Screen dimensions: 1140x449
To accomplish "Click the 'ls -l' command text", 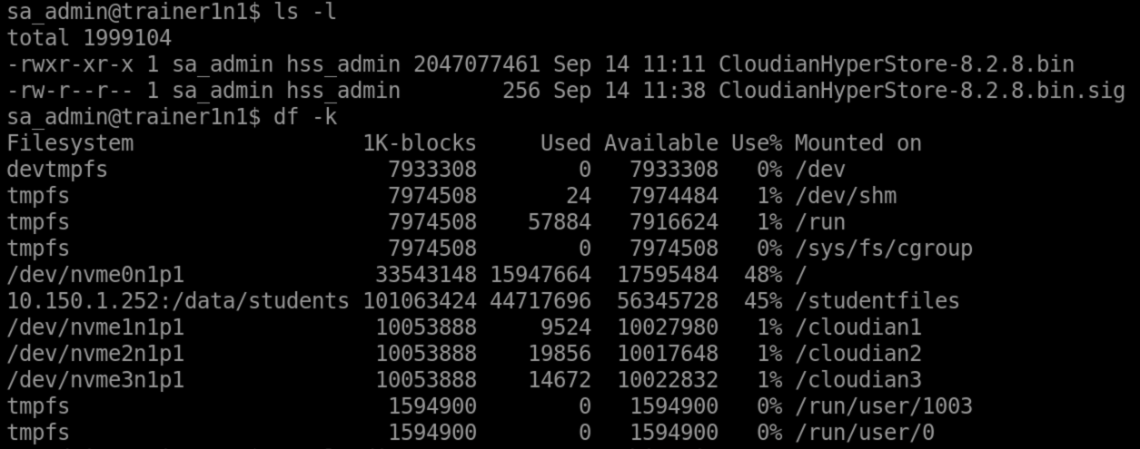I will (x=305, y=13).
